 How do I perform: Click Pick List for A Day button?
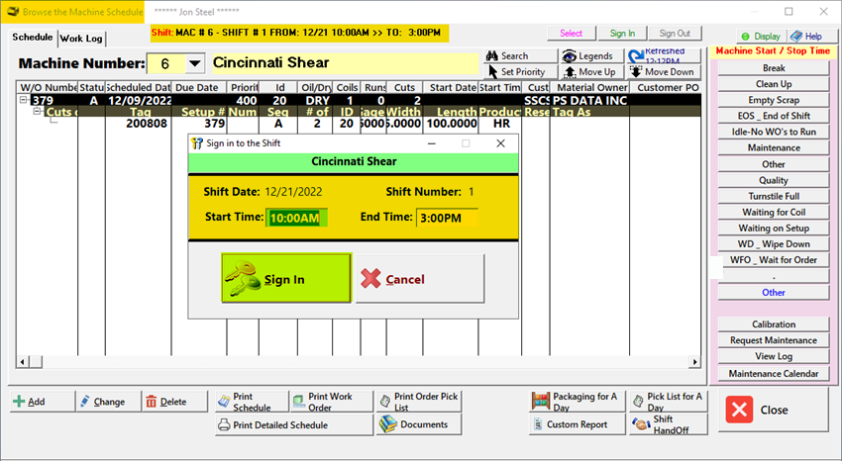pos(668,402)
